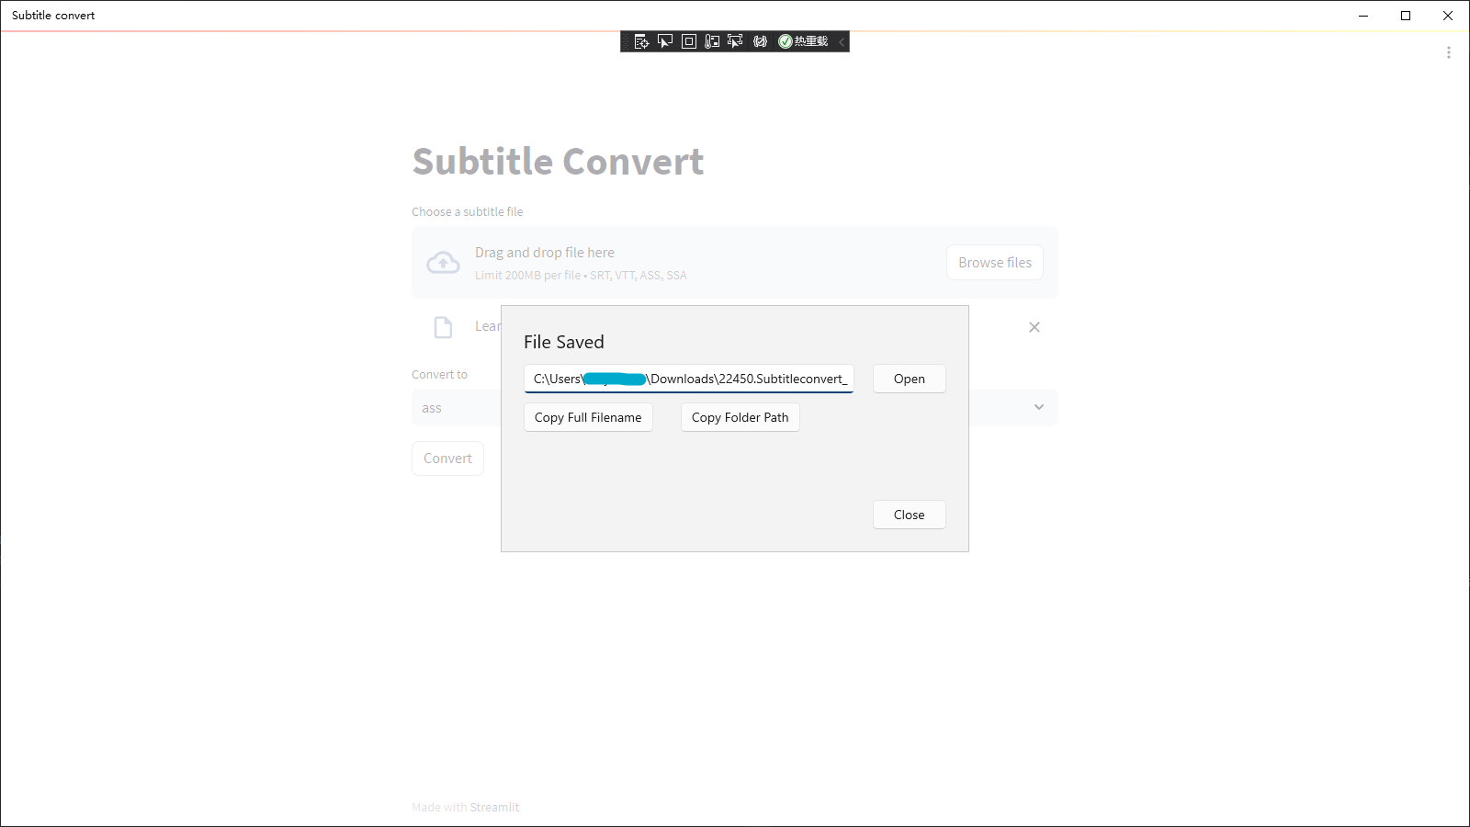This screenshot has width=1470, height=827.
Task: Toggle display layout adorners icon
Action: [x=689, y=41]
